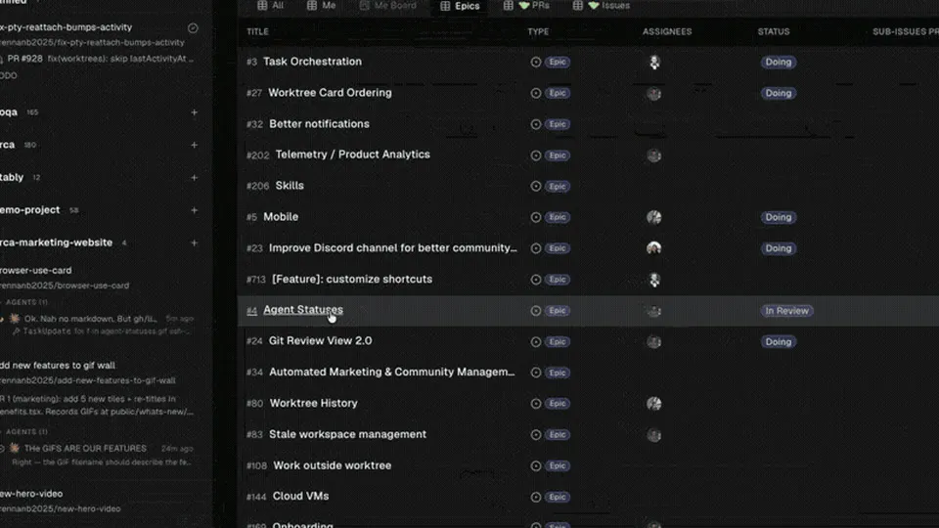Screen dimensions: 939x528
Task: Select the Epics tab
Action: [x=460, y=6]
